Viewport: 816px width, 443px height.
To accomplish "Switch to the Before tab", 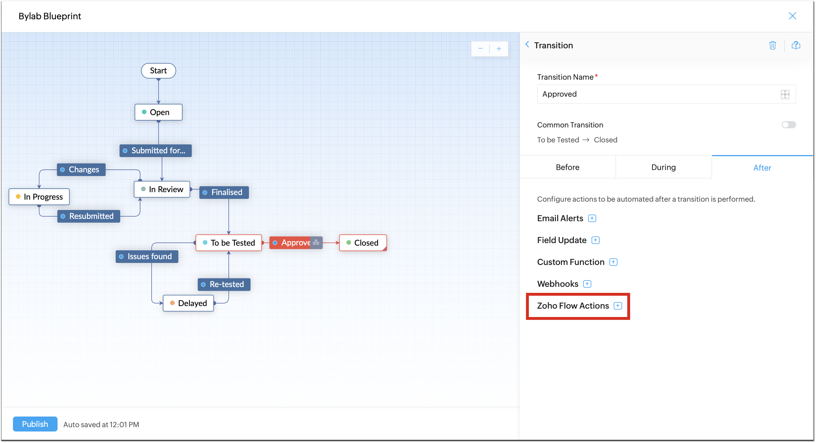I will (x=567, y=167).
